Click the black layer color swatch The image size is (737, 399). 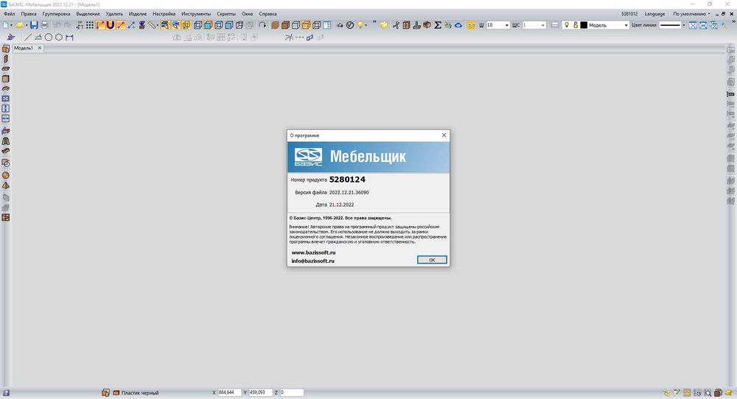click(x=584, y=25)
